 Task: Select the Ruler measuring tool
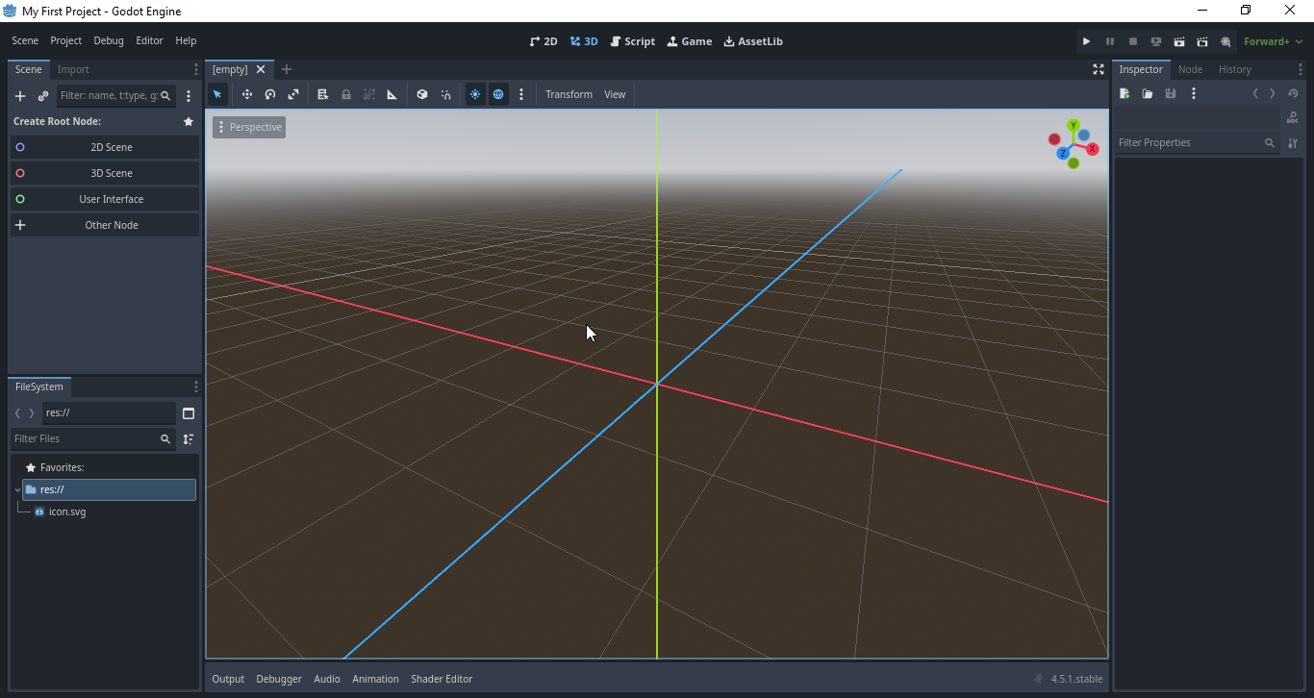point(392,94)
